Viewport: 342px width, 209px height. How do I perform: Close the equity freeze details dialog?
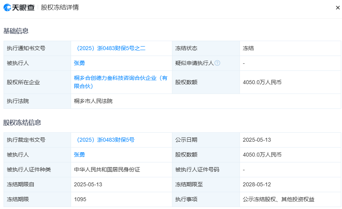pos(337,8)
